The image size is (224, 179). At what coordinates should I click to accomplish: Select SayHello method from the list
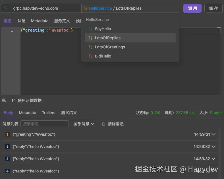130,29
